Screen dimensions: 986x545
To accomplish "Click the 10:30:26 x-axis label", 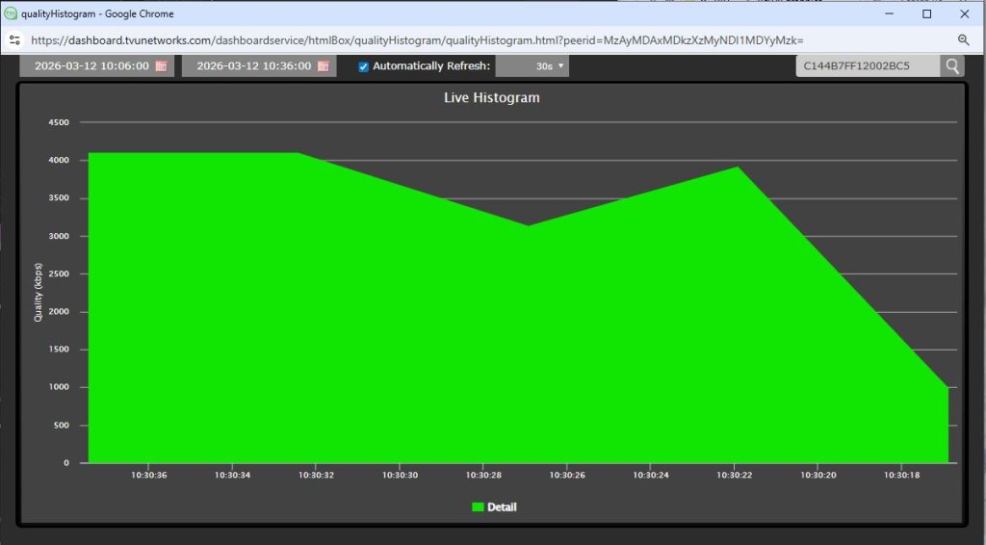I will point(567,476).
